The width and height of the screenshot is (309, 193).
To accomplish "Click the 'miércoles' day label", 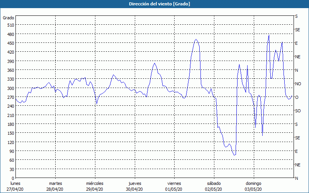I will tap(95, 184).
